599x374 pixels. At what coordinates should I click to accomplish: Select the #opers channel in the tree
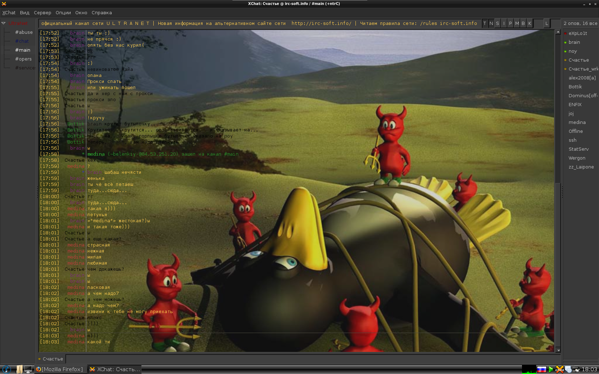pyautogui.click(x=23, y=59)
